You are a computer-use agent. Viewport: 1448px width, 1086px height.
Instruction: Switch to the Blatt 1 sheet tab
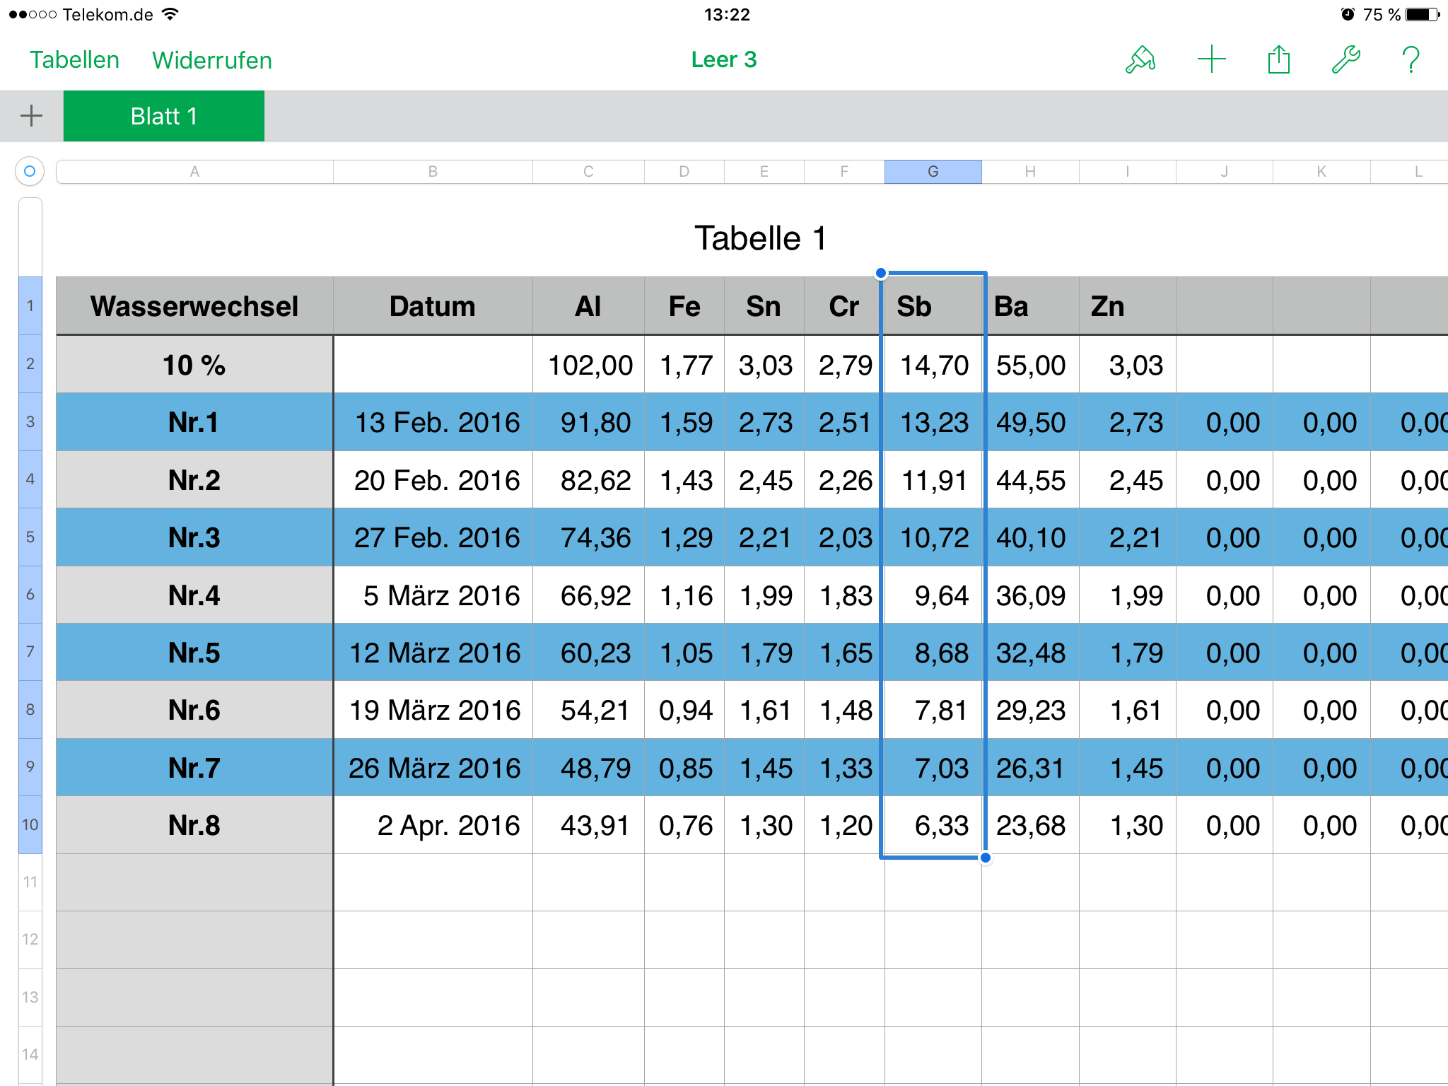click(x=164, y=116)
